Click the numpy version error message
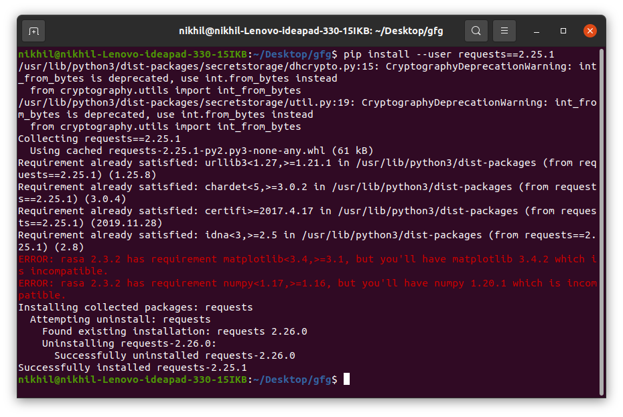Viewport: 623px width, 417px height. pos(301,282)
